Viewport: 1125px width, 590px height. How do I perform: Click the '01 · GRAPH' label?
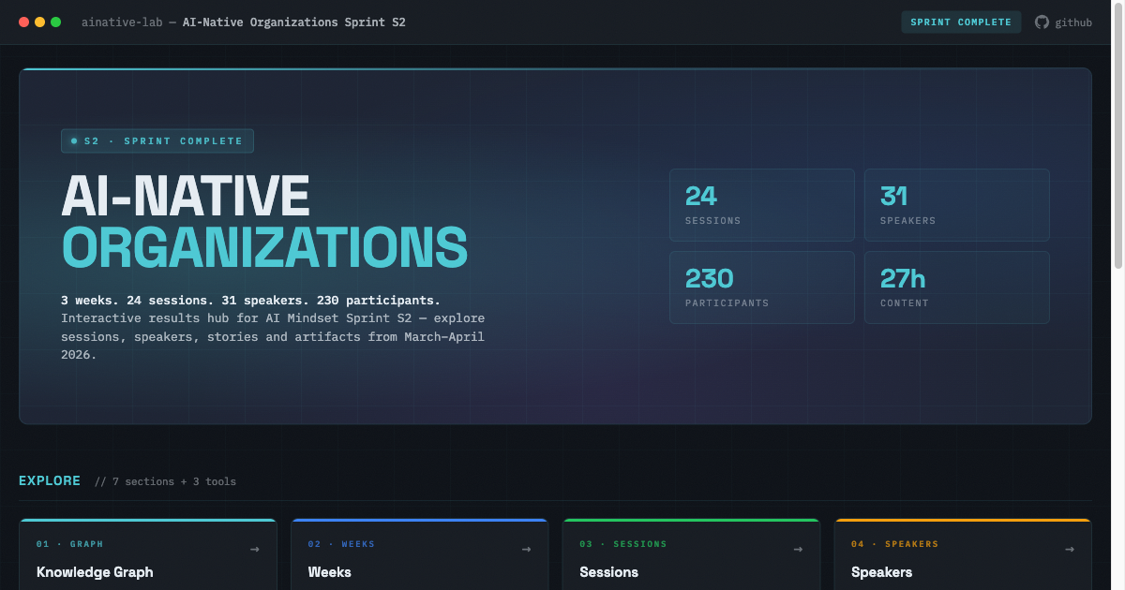pos(70,544)
